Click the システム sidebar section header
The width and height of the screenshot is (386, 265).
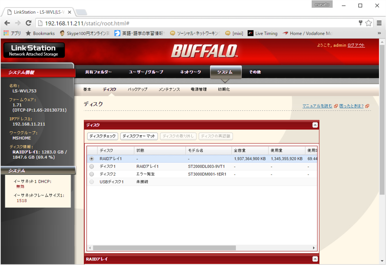coord(38,171)
